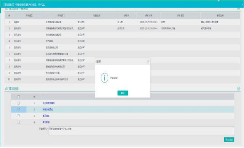Check the checkbox for item row 1
244x148 pixels.
coord(19,103)
